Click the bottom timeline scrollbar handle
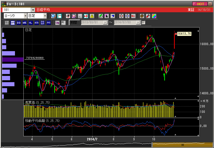Viewport: 214px width, 148px height. coord(183,145)
